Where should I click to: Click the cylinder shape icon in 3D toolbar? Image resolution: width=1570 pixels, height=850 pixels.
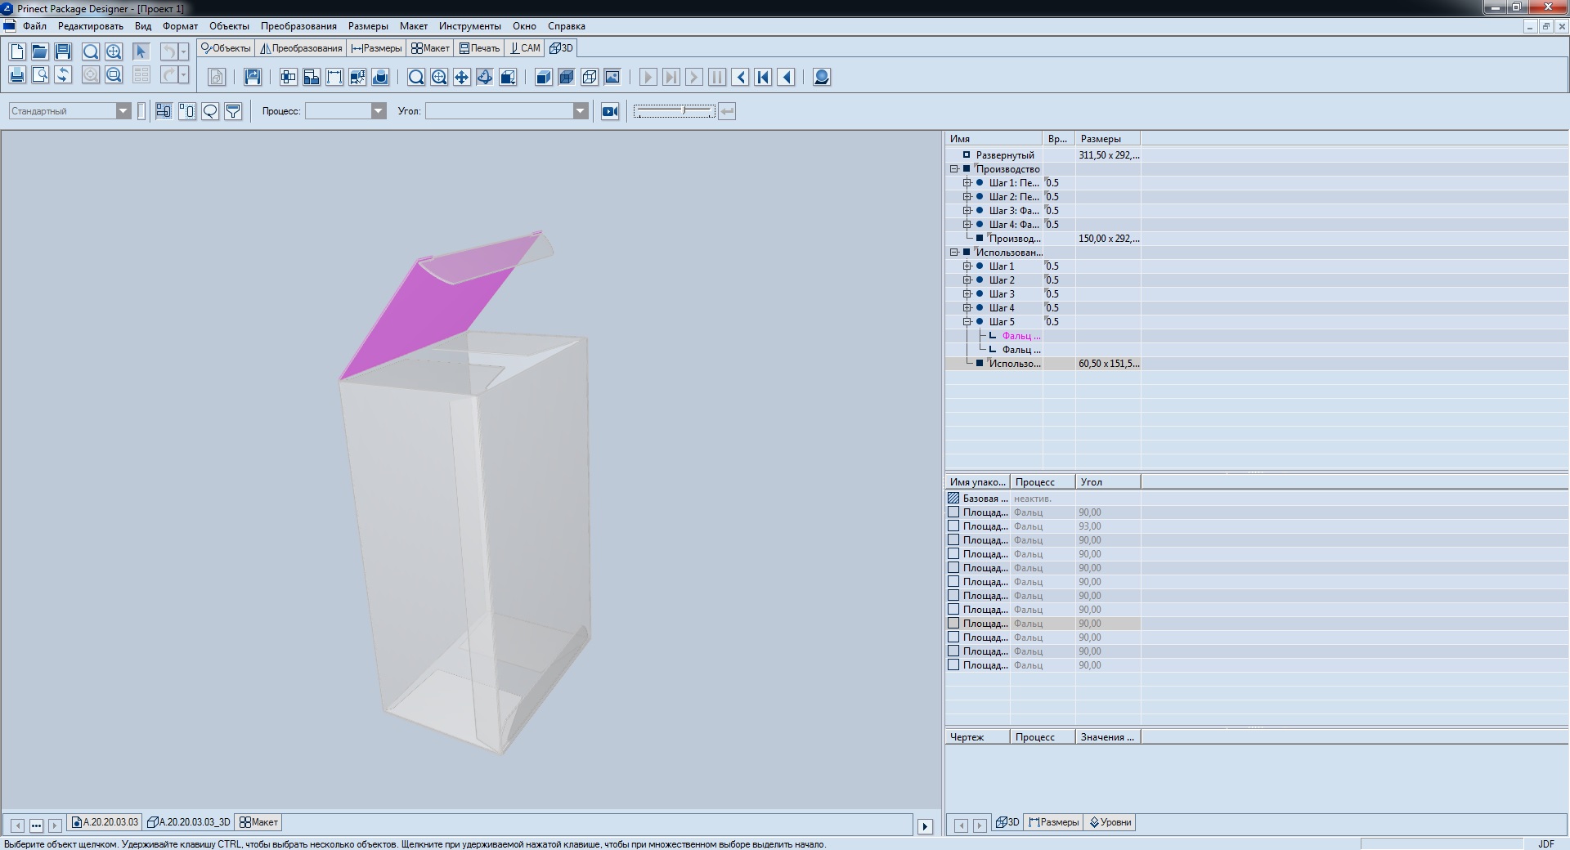[x=380, y=77]
